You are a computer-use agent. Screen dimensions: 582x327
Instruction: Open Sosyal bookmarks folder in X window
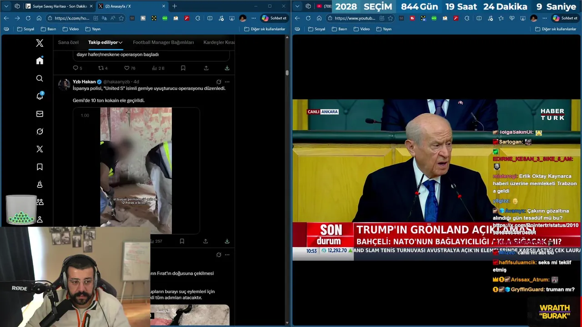(25, 29)
